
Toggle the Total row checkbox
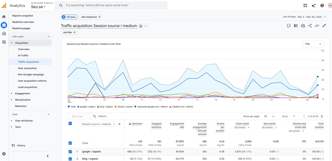pos(70,143)
